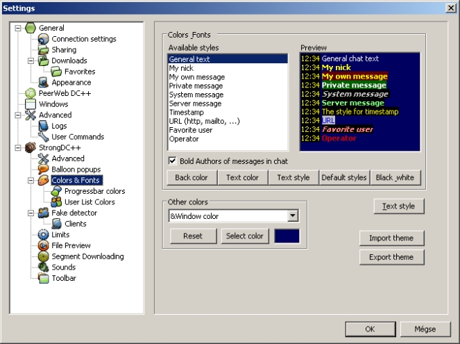The image size is (460, 344).
Task: Collapse the Downloads tree node
Action: tap(30, 61)
